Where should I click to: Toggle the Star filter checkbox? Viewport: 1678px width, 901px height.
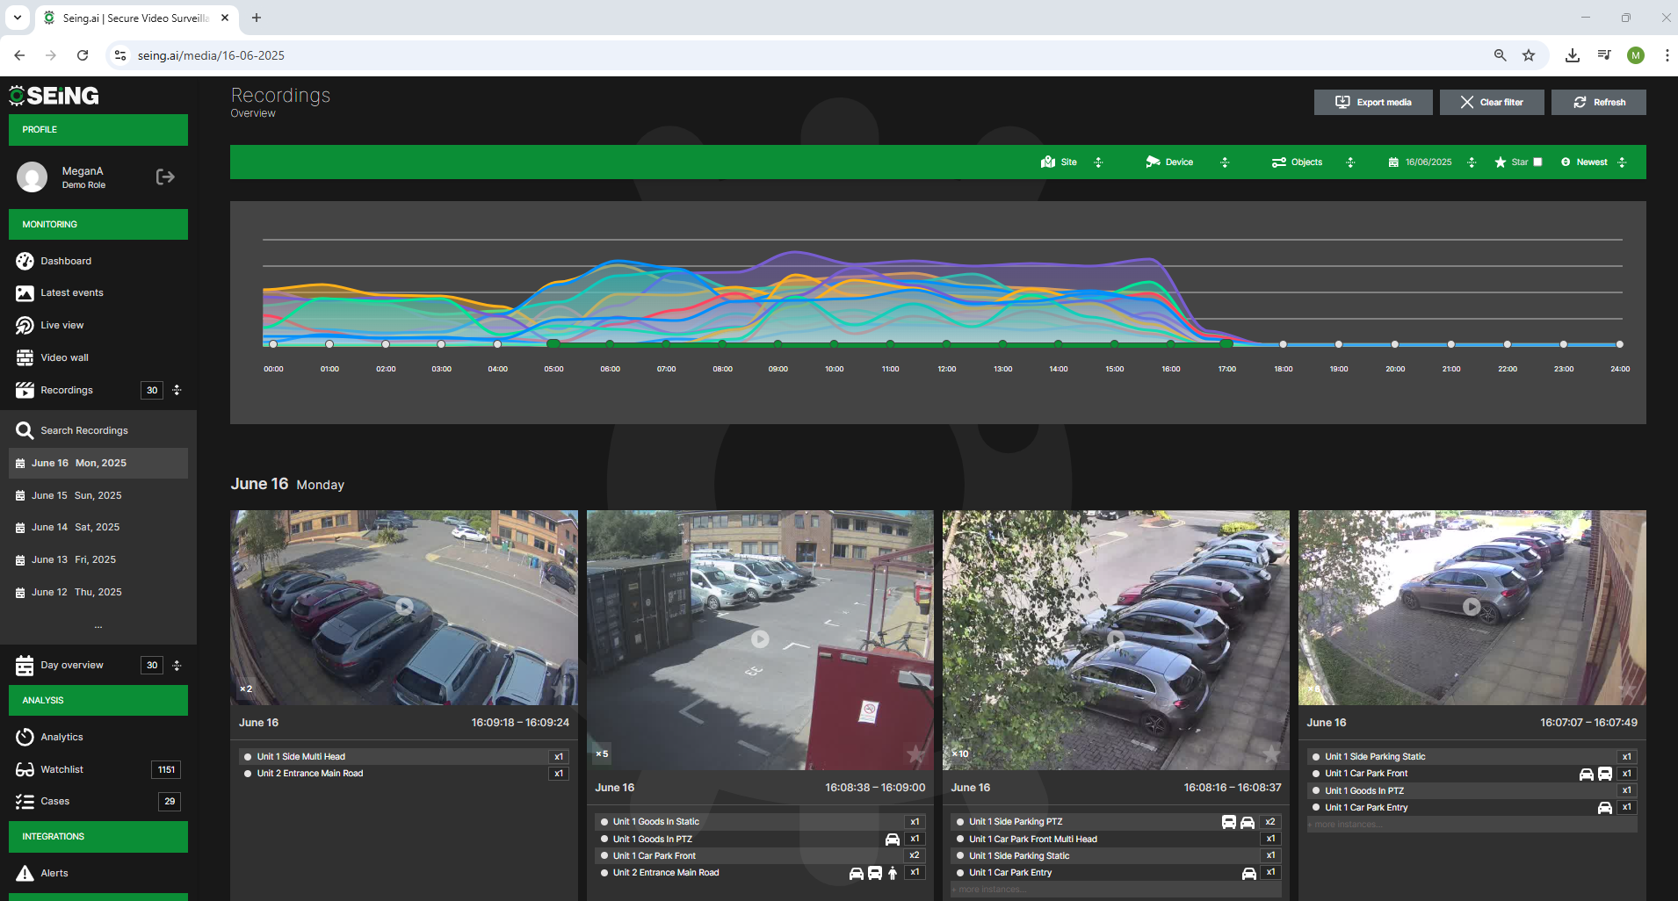coord(1536,162)
